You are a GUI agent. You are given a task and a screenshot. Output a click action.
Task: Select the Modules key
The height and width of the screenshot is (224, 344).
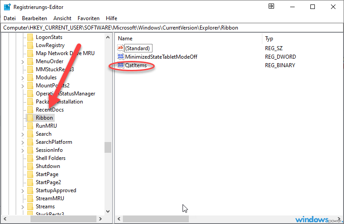46,78
